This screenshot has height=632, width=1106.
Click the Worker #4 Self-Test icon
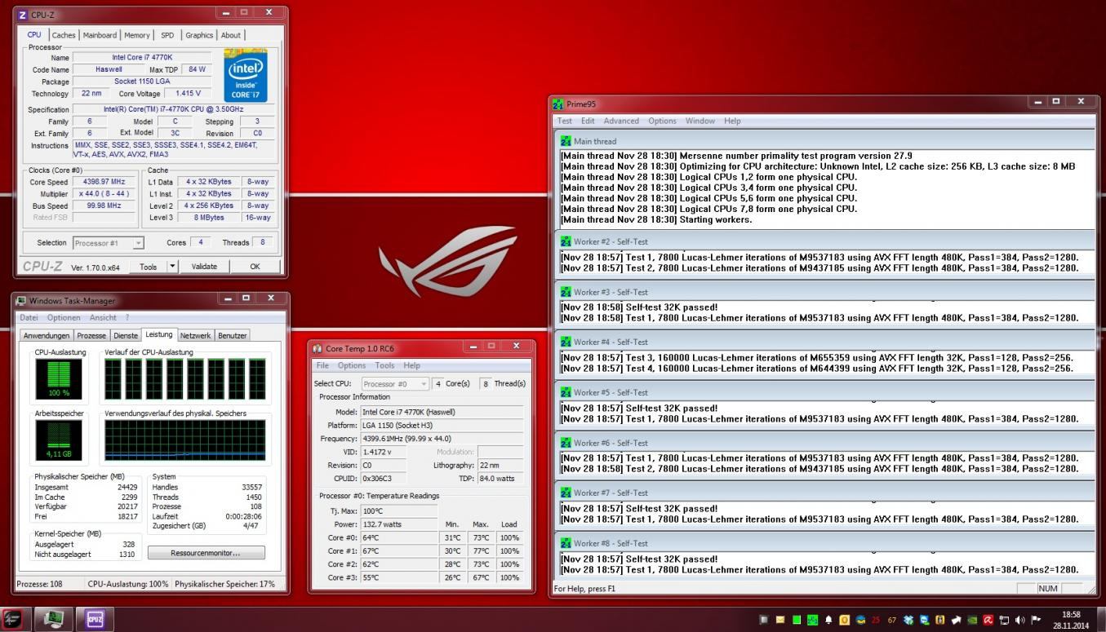click(x=566, y=342)
